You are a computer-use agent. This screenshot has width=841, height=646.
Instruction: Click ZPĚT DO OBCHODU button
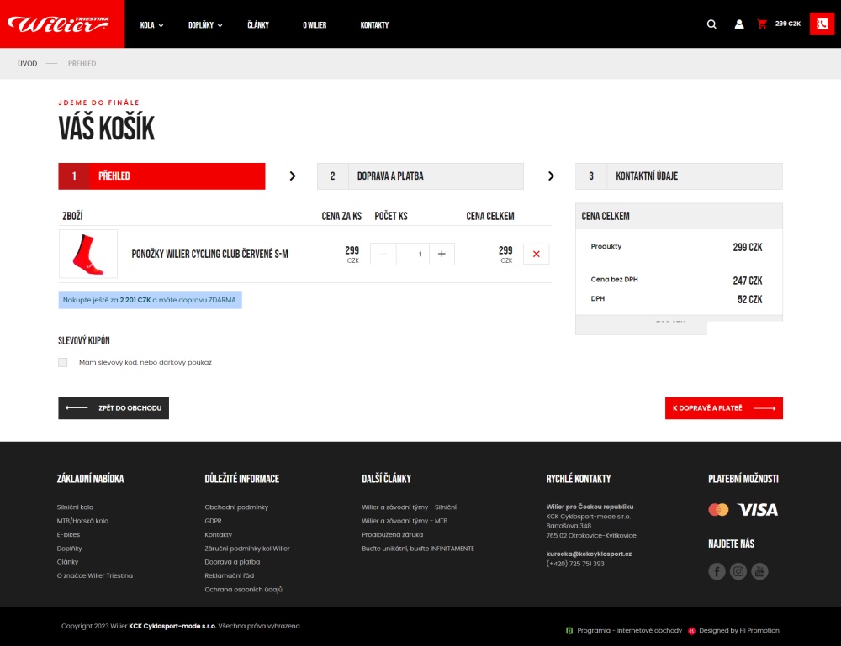114,408
